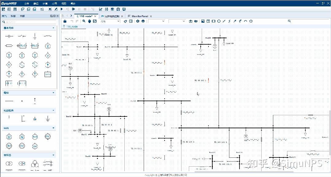331x177 pixels.
Task: Click the lock icon on the canvas toolbar
Action: tap(64, 21)
